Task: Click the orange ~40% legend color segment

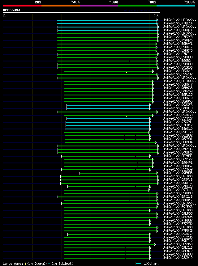Action: [x=61, y=6]
